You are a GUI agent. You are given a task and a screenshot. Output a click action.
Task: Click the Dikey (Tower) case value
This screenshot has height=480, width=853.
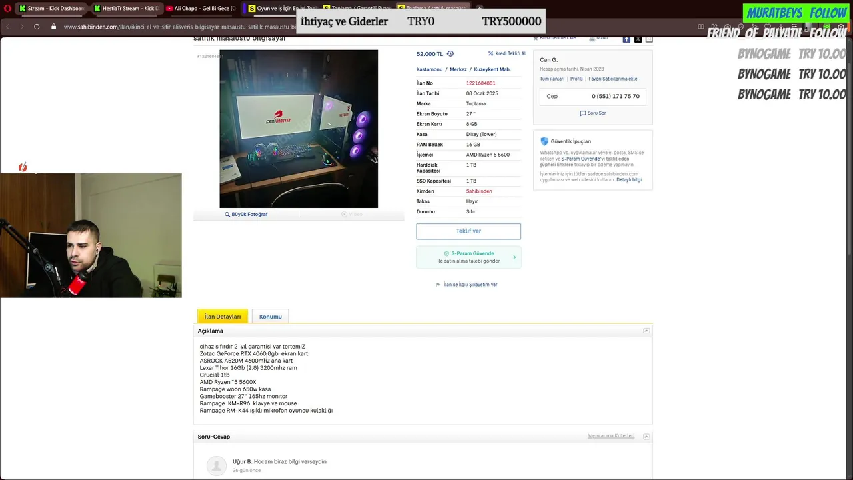coord(481,135)
